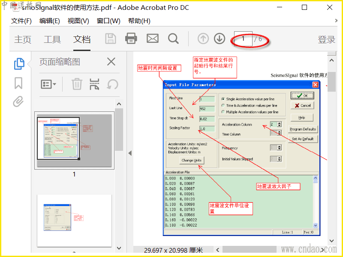The image size is (343, 257).
Task: Send file by email envelope icon
Action: click(x=153, y=39)
